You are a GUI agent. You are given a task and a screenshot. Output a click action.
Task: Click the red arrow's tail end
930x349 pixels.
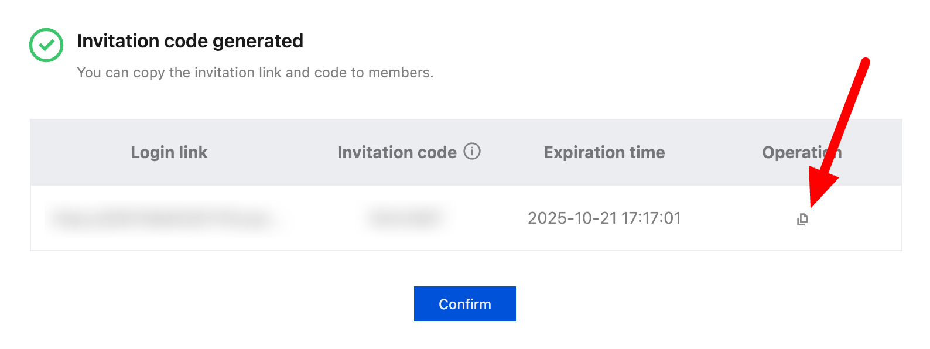click(866, 62)
